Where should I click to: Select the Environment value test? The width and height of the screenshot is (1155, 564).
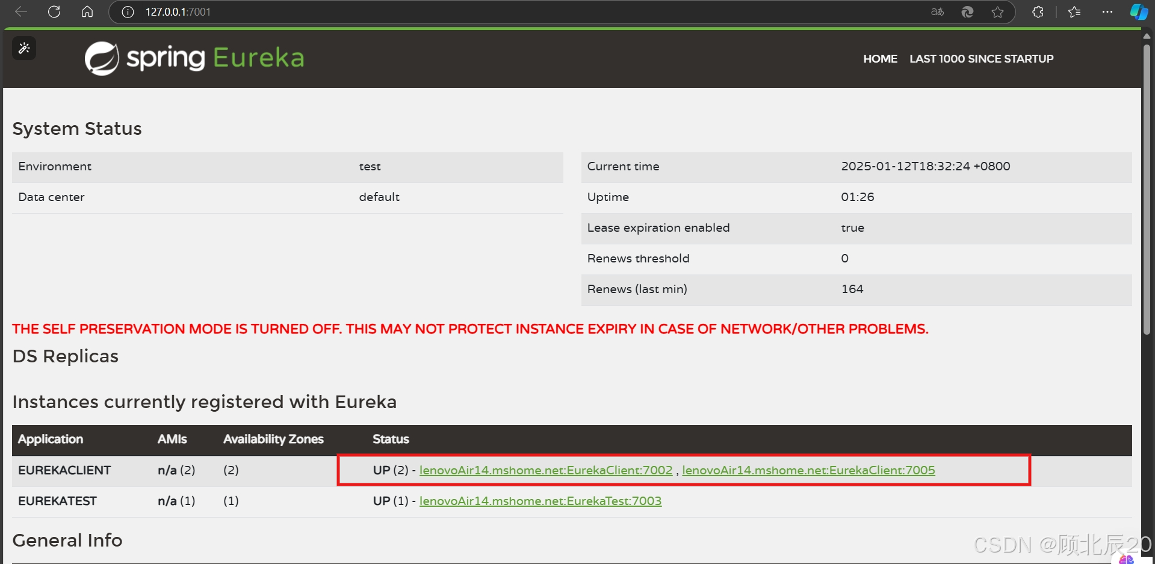(x=370, y=166)
